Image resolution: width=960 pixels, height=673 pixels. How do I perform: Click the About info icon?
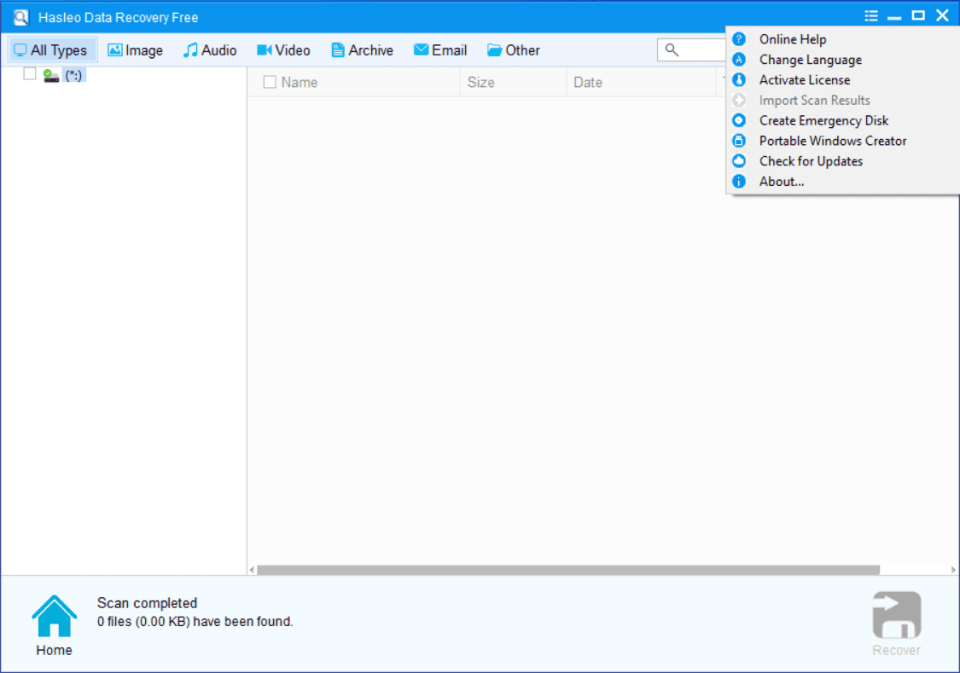click(x=739, y=182)
